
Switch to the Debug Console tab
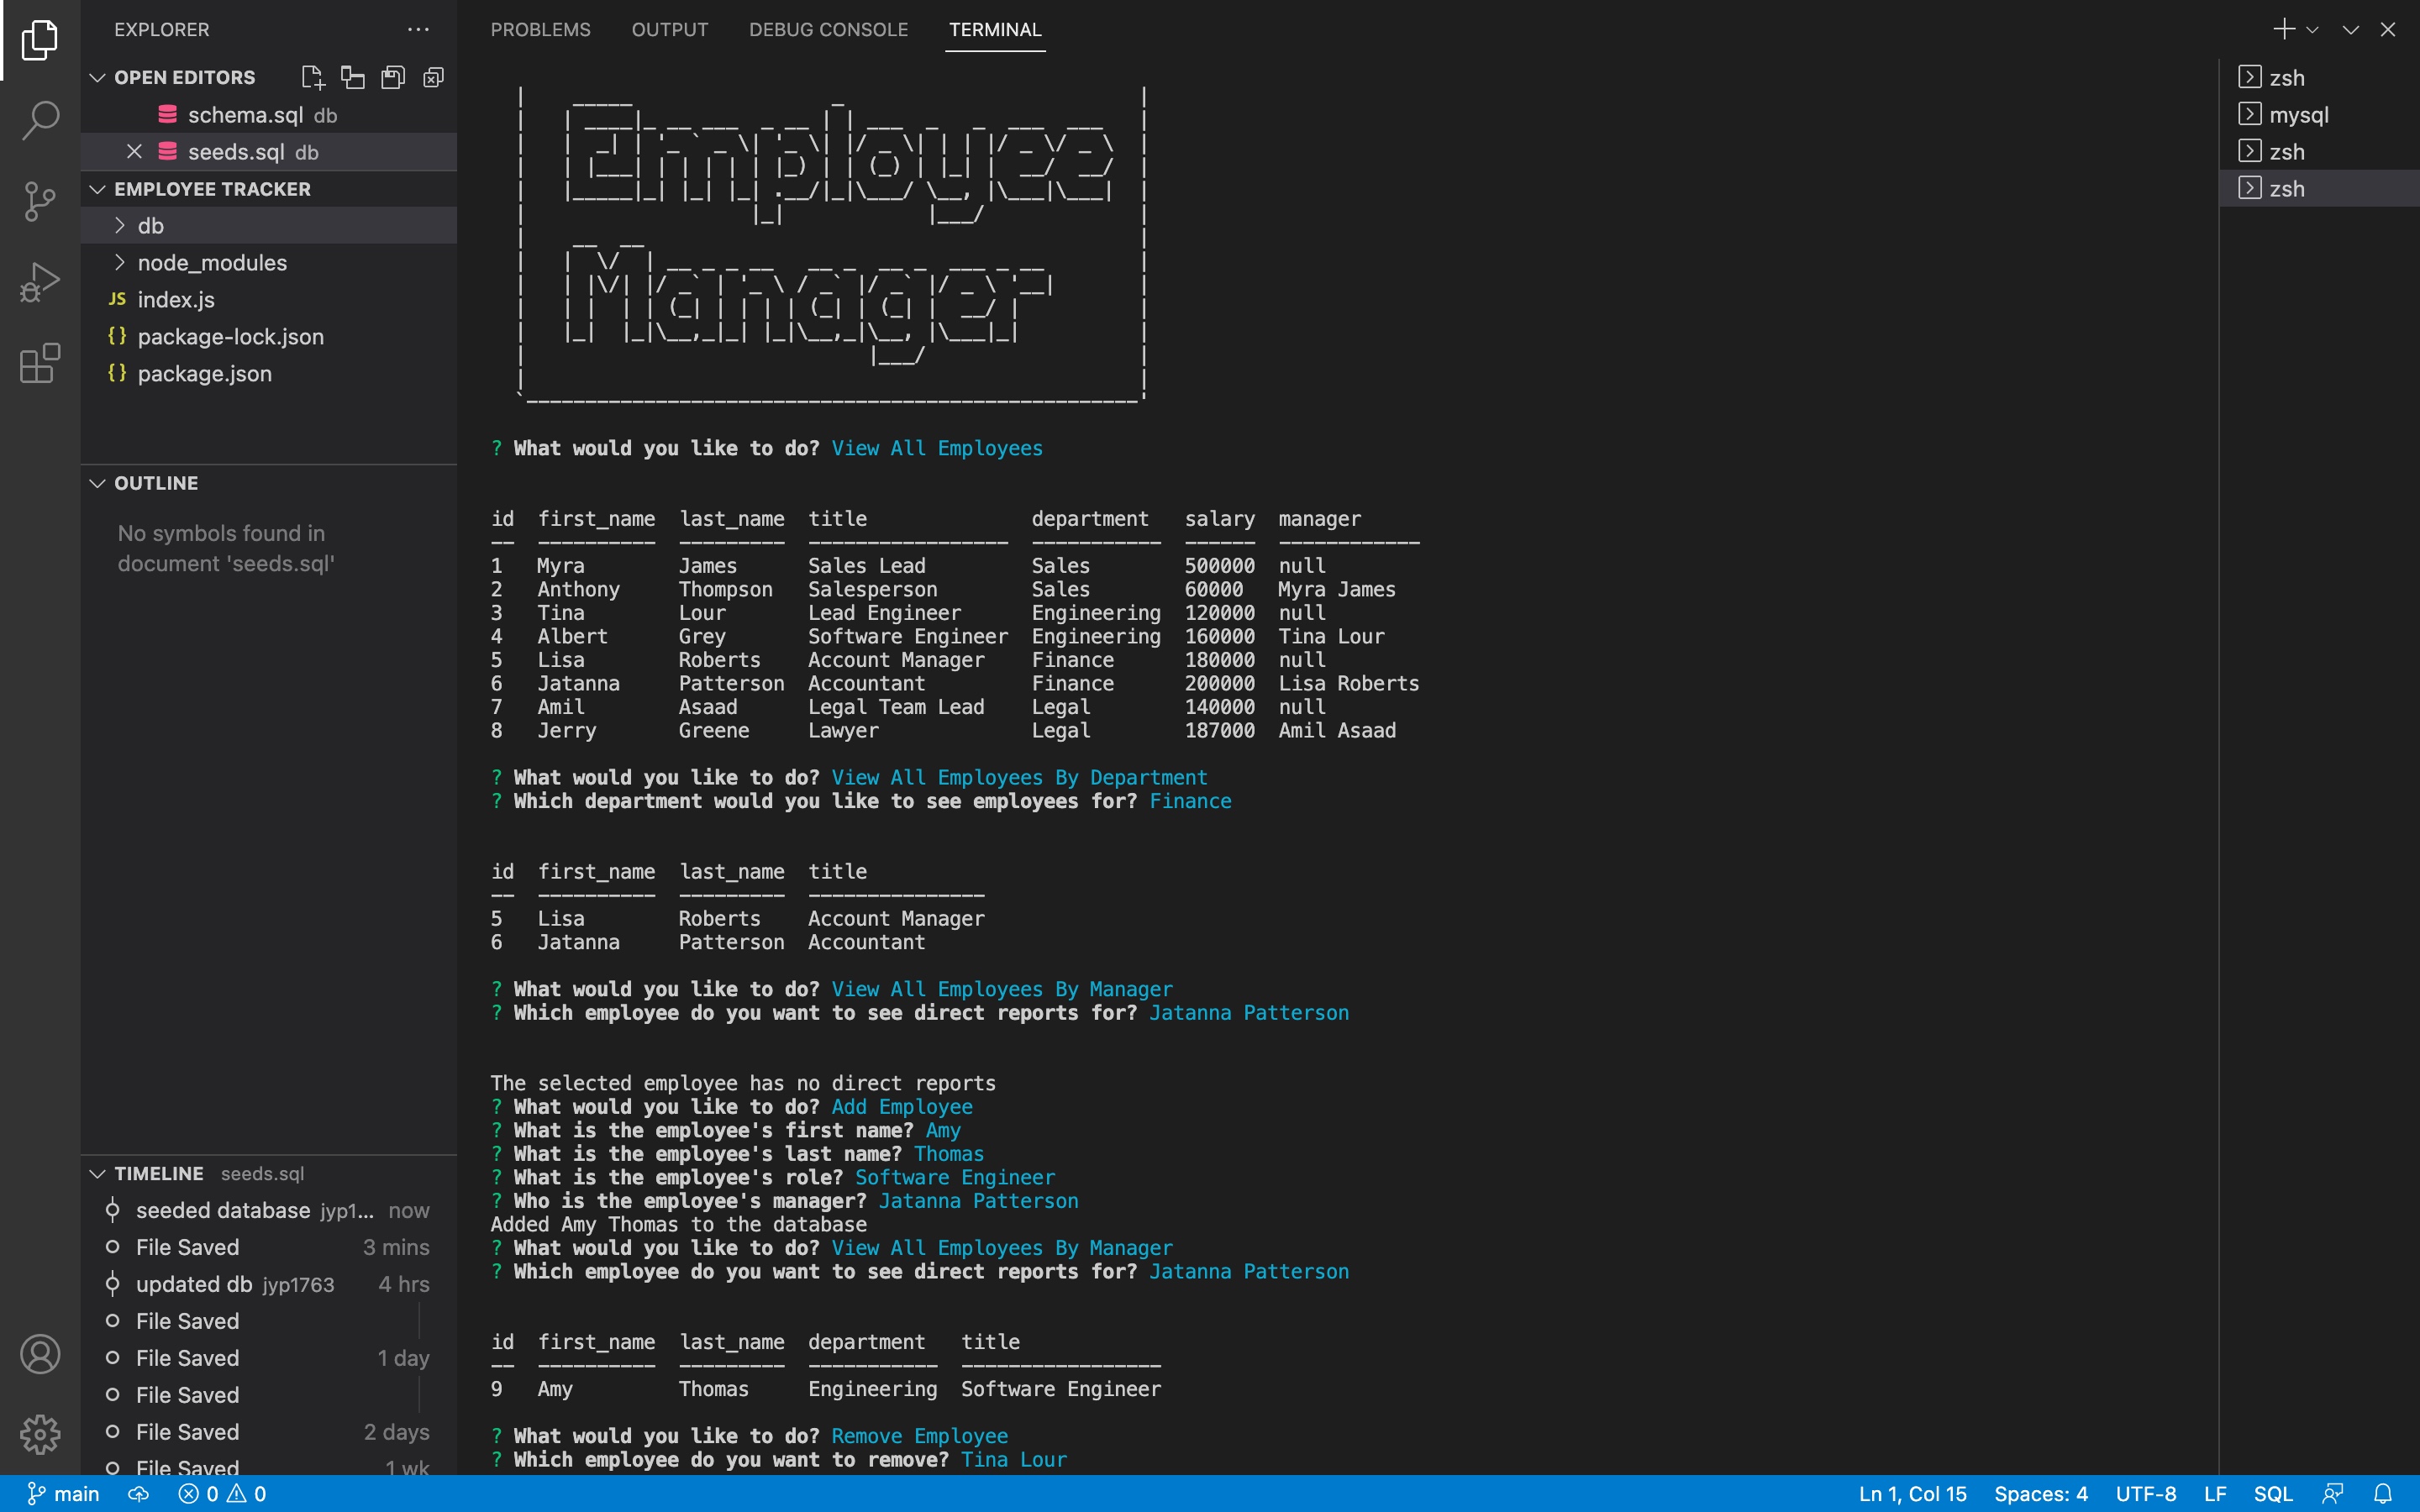[828, 29]
